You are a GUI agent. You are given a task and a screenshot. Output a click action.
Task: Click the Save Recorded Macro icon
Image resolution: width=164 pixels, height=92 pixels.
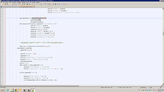click(61, 4)
